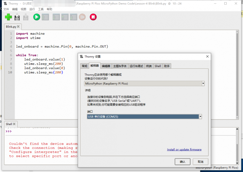
Task: Click the Shell scrollbar down arrow
Action: tap(237, 163)
